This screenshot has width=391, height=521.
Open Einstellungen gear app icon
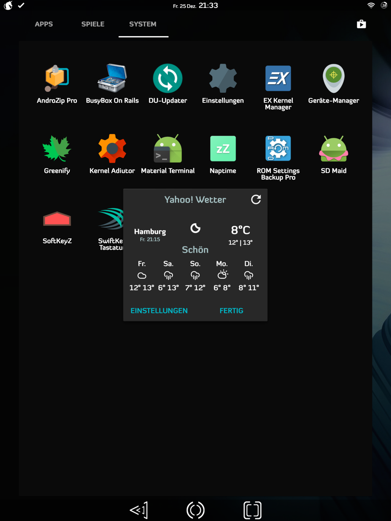click(223, 79)
